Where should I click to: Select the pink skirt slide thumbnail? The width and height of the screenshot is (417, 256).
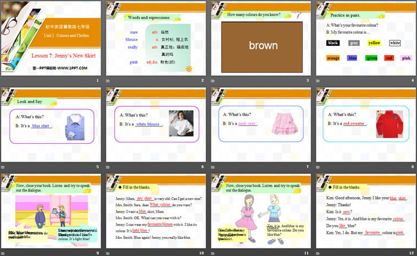261,125
